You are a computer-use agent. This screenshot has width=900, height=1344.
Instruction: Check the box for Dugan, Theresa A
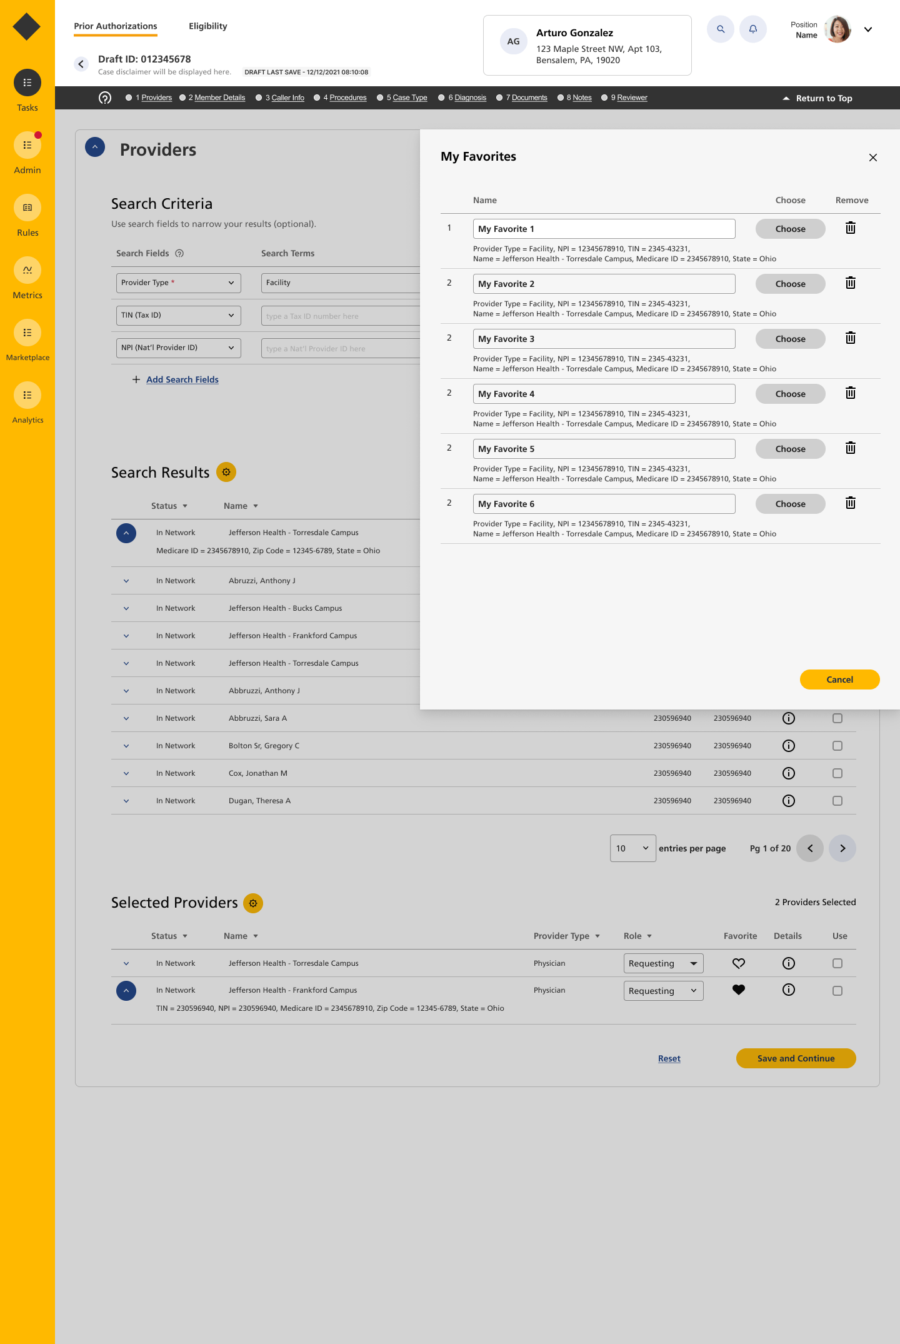click(837, 801)
